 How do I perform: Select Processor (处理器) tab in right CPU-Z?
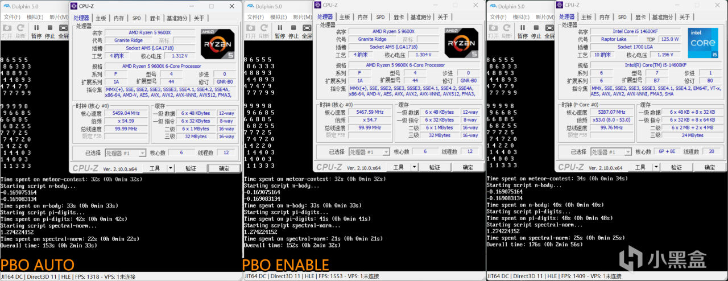tap(567, 17)
